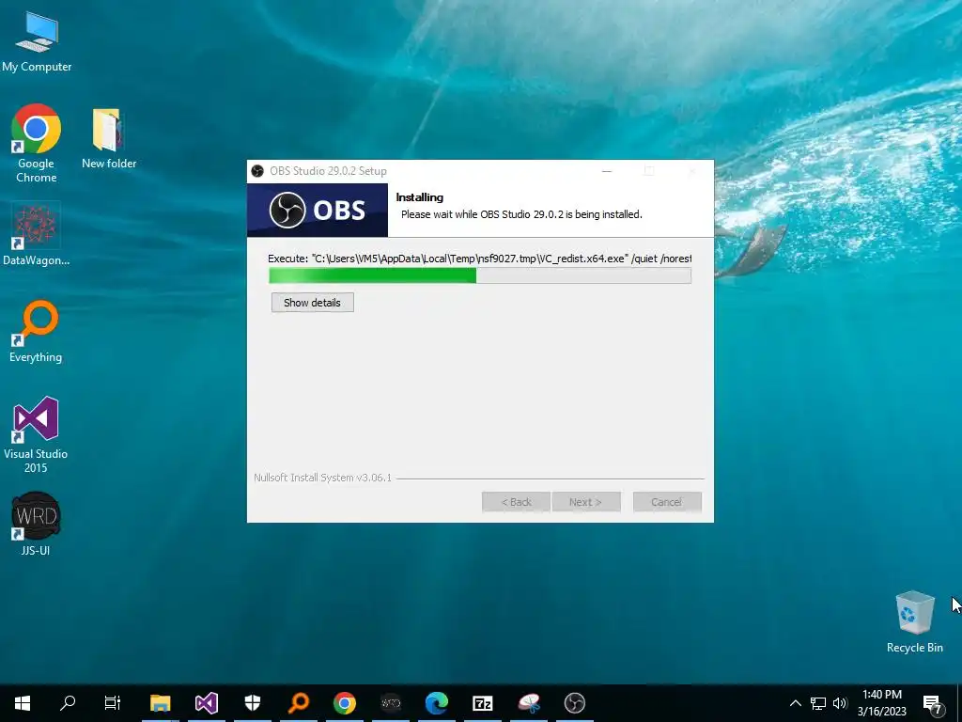Open the WRD app in the taskbar
This screenshot has width=962, height=722.
[391, 703]
